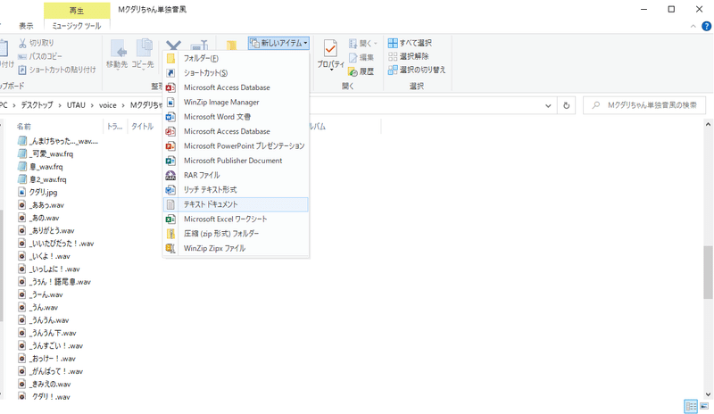Collapse the ribbon with the chevron
This screenshot has width=714, height=414.
[693, 27]
